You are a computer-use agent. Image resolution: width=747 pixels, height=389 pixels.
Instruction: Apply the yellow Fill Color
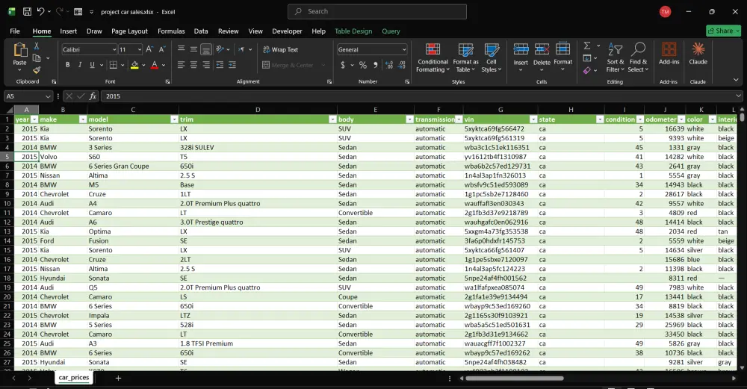(134, 65)
